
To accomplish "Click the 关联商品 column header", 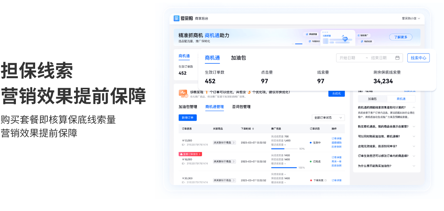I will [x=218, y=129].
